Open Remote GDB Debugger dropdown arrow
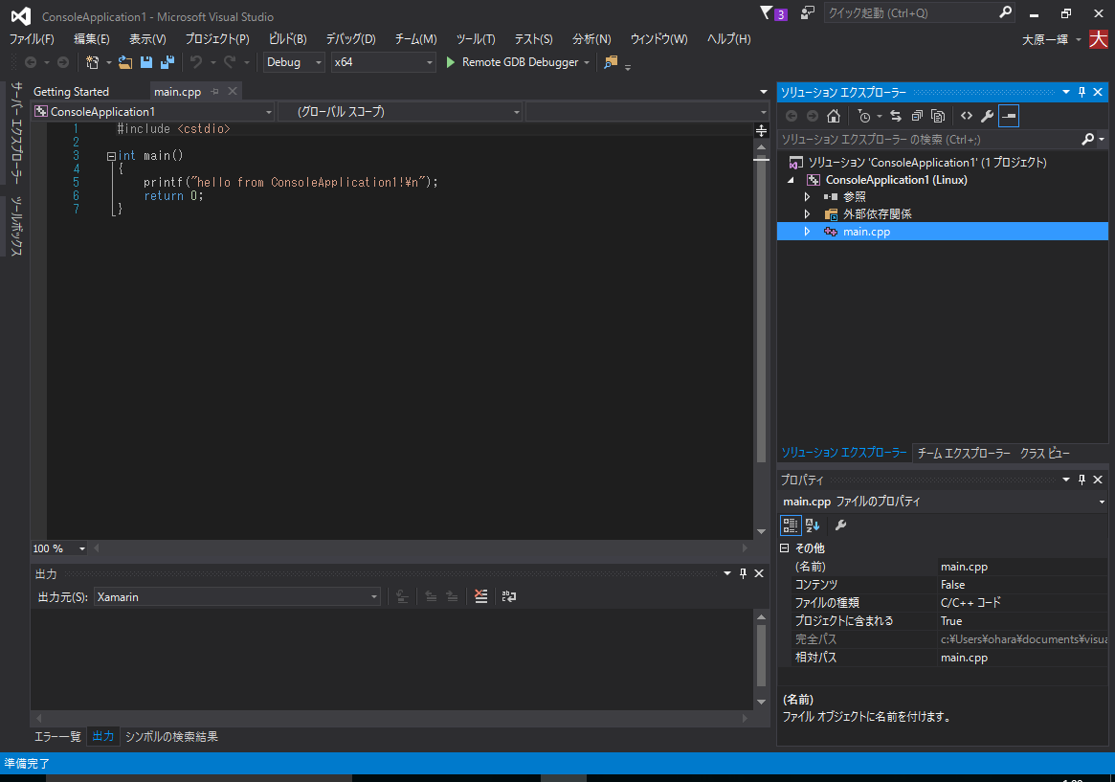This screenshot has height=782, width=1115. [x=587, y=62]
